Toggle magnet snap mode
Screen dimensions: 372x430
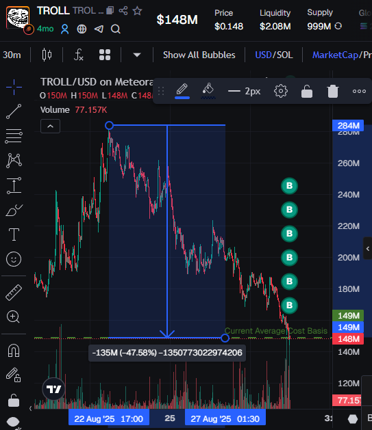click(x=14, y=350)
